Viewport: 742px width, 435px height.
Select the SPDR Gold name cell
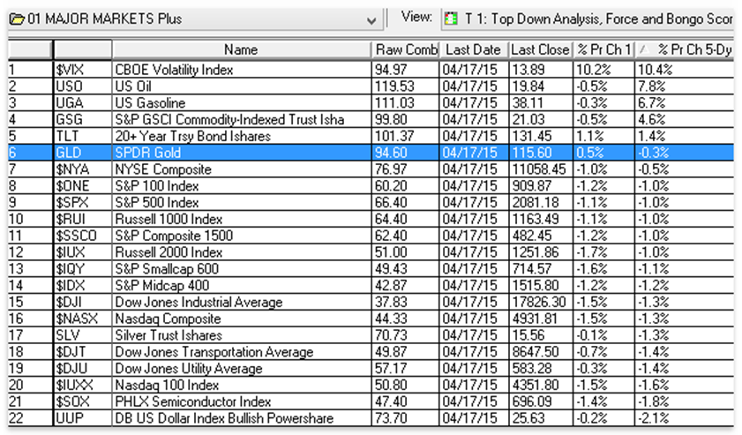[242, 153]
